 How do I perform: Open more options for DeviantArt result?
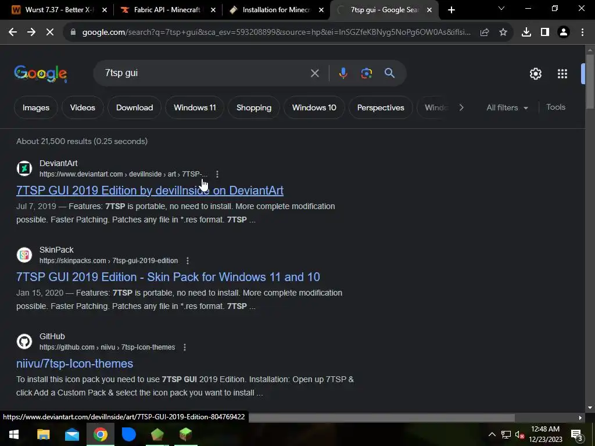pos(217,174)
